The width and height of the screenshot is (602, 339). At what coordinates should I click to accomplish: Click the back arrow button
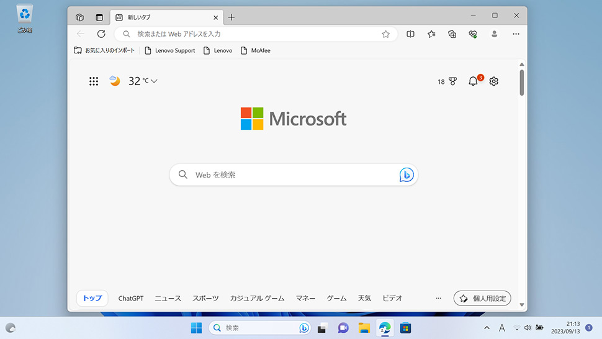coord(80,34)
